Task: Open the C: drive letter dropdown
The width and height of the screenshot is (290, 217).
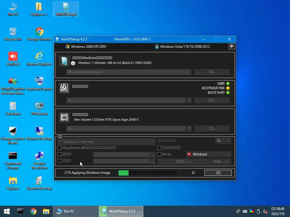Action: click(x=223, y=141)
